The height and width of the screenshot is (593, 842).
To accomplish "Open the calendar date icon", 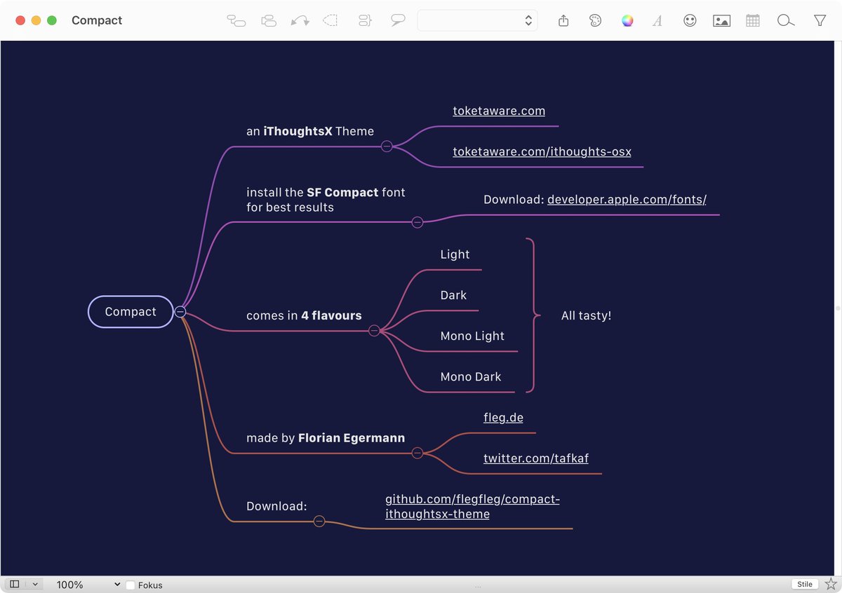I will click(x=753, y=21).
